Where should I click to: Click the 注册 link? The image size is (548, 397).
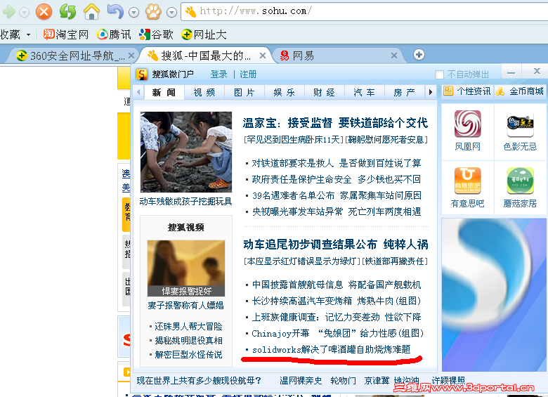click(248, 74)
